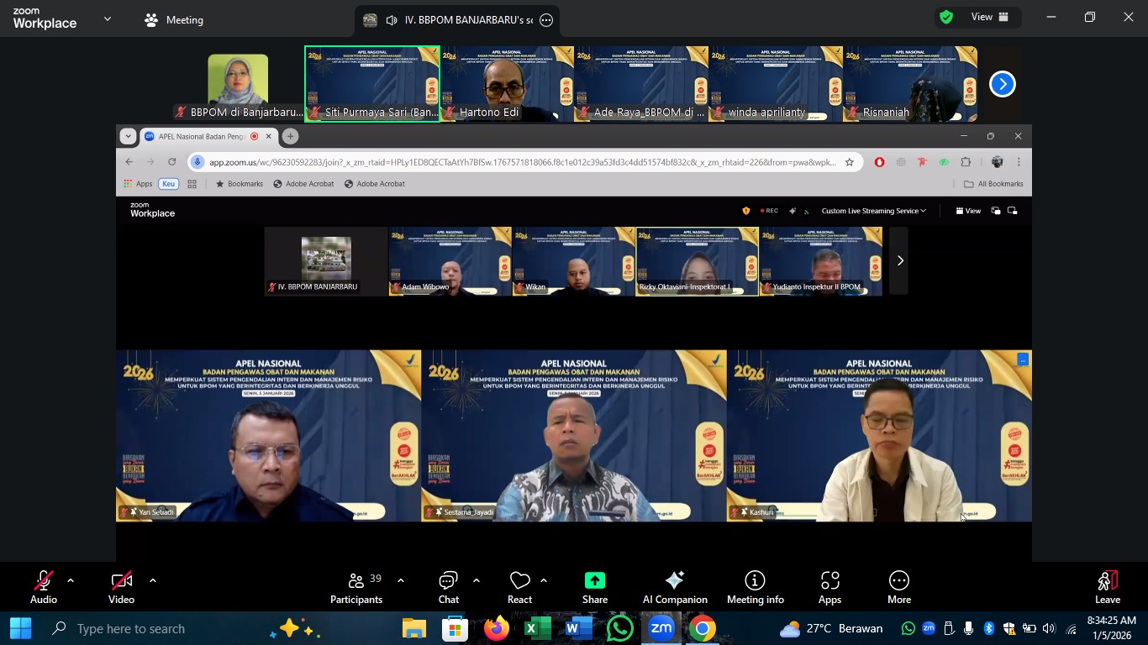Unmute the microphone with Audio button

click(44, 587)
